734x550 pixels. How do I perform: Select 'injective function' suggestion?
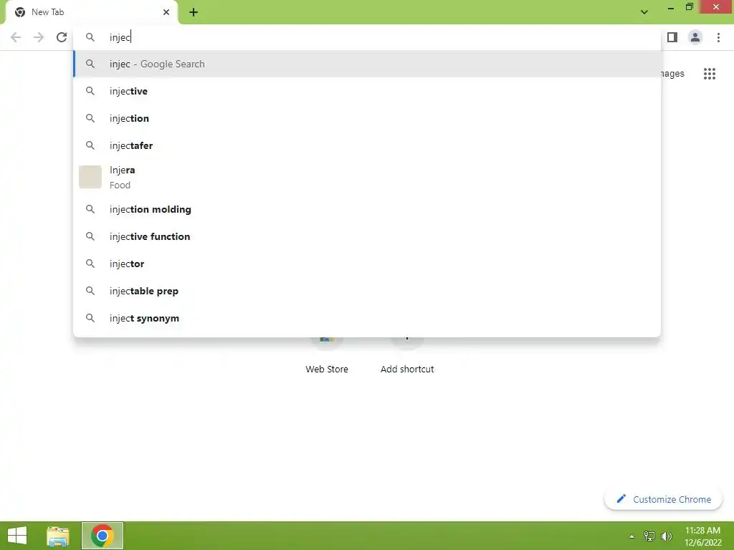pyautogui.click(x=367, y=236)
